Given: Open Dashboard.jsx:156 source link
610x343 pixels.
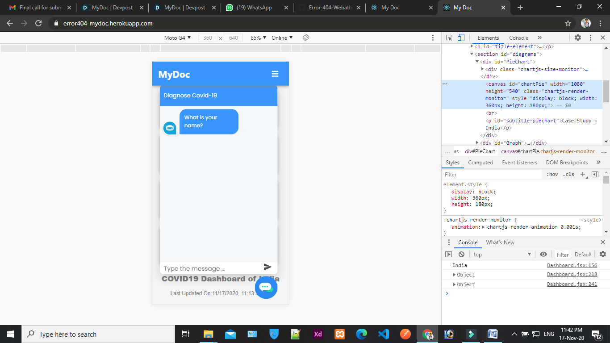Looking at the screenshot, I should [572, 265].
